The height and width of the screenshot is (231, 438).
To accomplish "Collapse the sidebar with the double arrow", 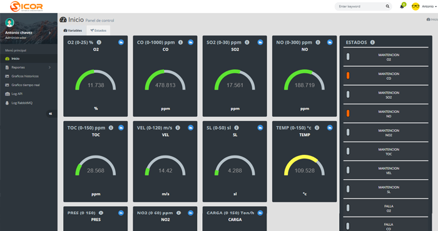I will coord(51,114).
